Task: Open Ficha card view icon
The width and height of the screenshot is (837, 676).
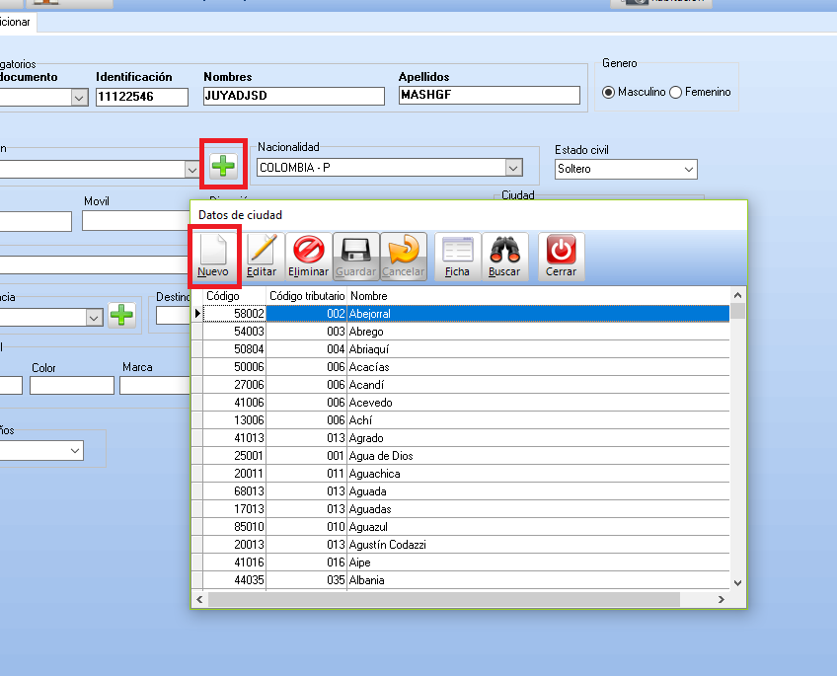Action: point(457,255)
